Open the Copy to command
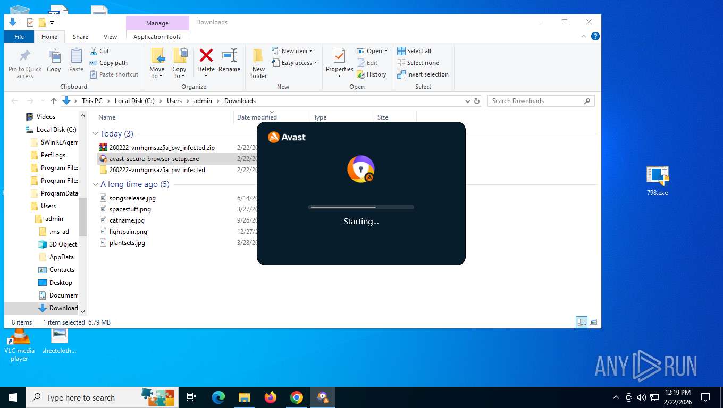Viewport: 723px width, 408px height. coord(179,63)
